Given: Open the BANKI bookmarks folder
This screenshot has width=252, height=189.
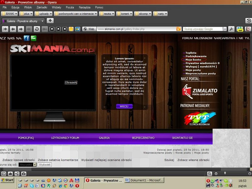Looking at the screenshot, I should [x=9, y=14].
